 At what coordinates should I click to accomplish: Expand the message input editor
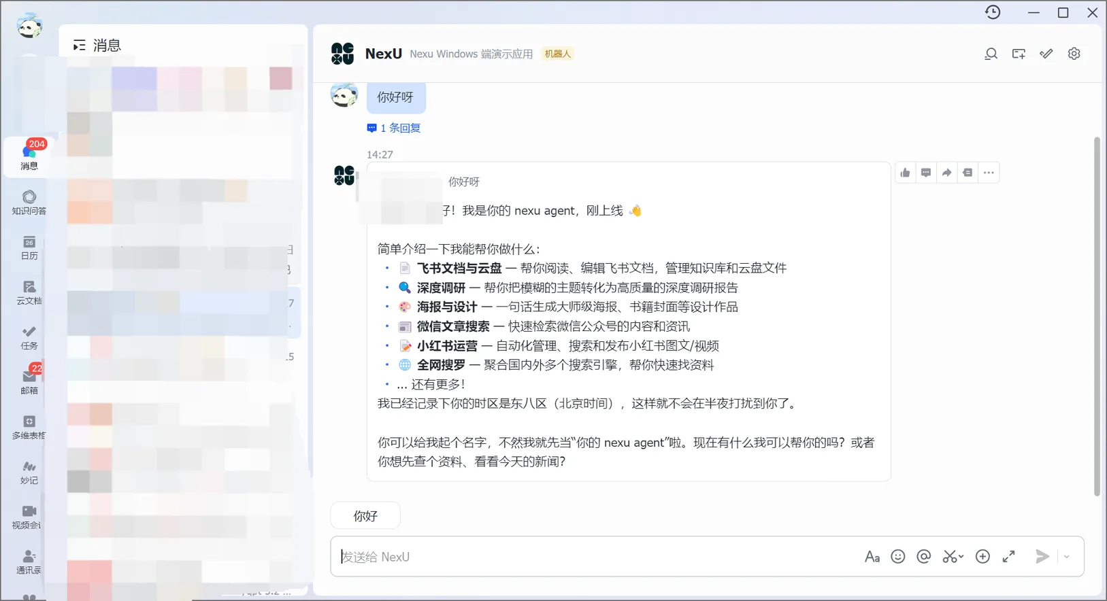(1009, 557)
